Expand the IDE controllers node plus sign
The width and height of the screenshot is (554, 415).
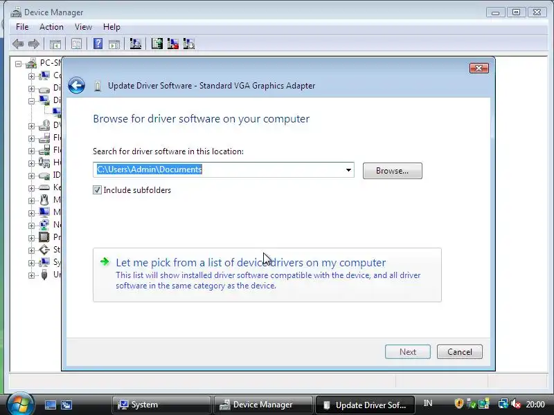click(x=31, y=176)
